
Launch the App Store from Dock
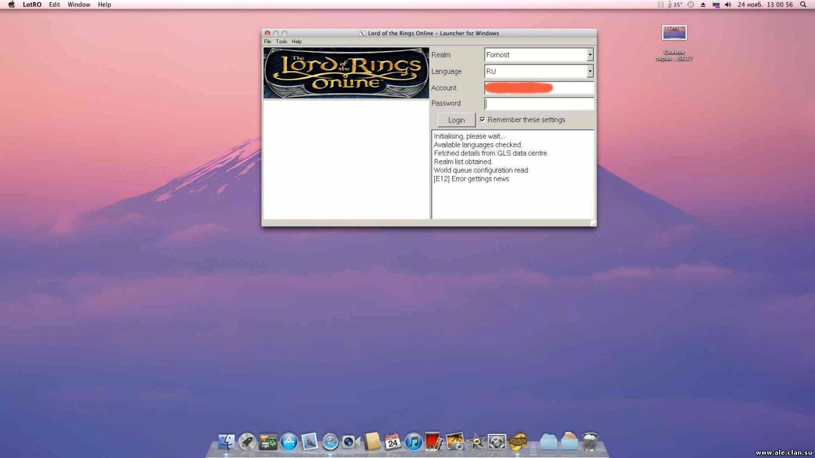pyautogui.click(x=289, y=442)
